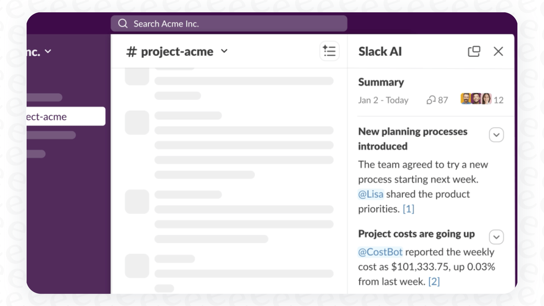Viewport: 544px width, 306px height.
Task: Close the Slack AI panel
Action: pos(498,51)
